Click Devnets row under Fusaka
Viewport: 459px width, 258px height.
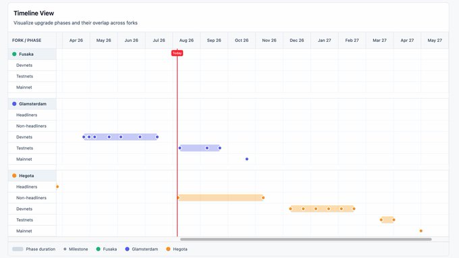pyautogui.click(x=32, y=66)
